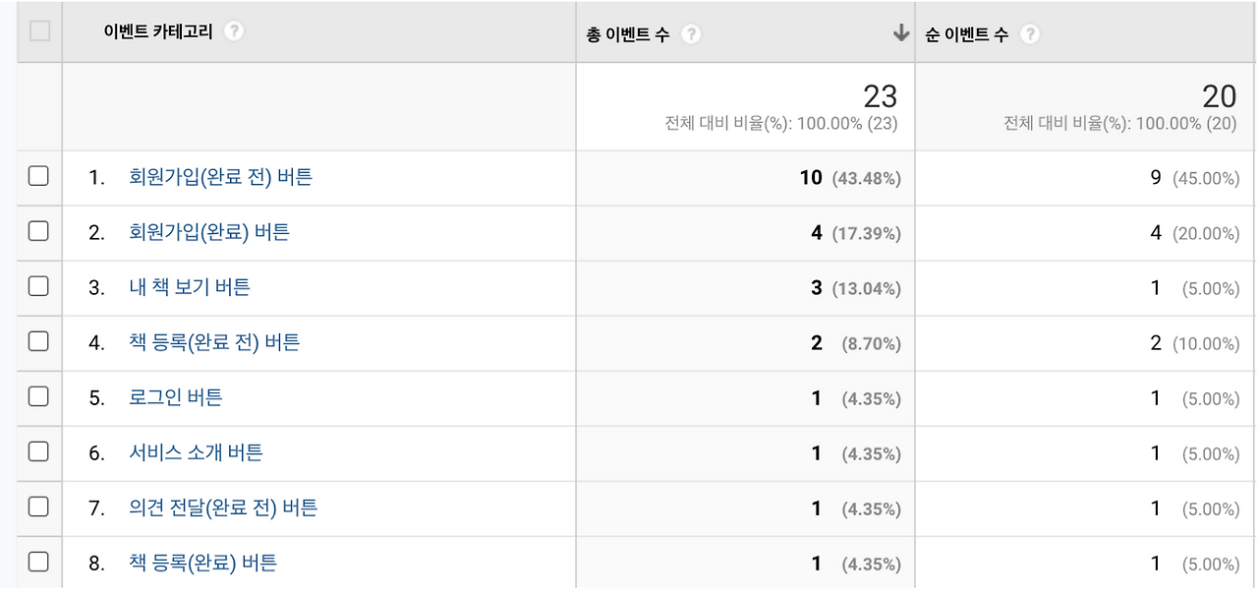This screenshot has width=1258, height=596.
Task: Sort by 순 이벤트 수 column header
Action: (966, 34)
